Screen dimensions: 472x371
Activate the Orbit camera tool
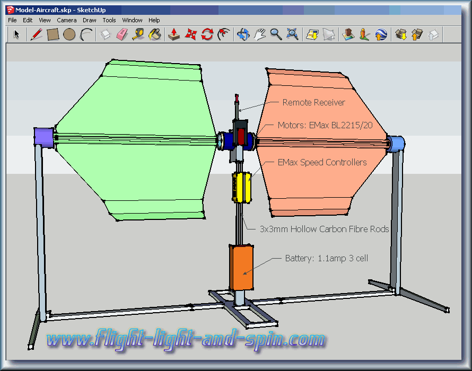[x=243, y=34]
